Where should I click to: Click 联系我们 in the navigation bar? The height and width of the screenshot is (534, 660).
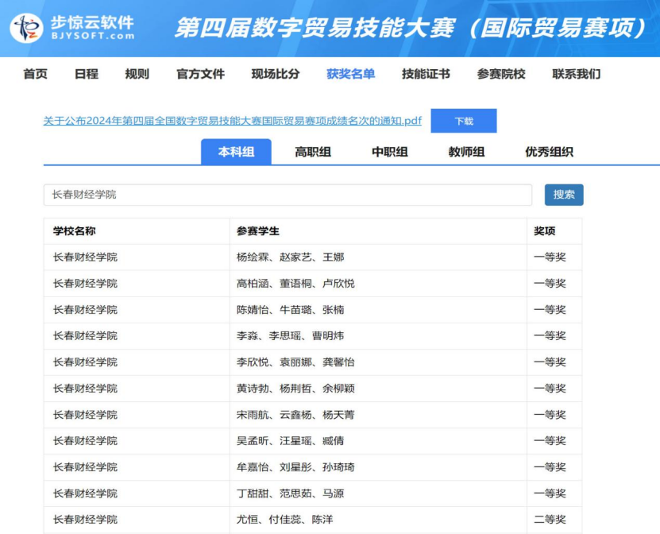576,74
